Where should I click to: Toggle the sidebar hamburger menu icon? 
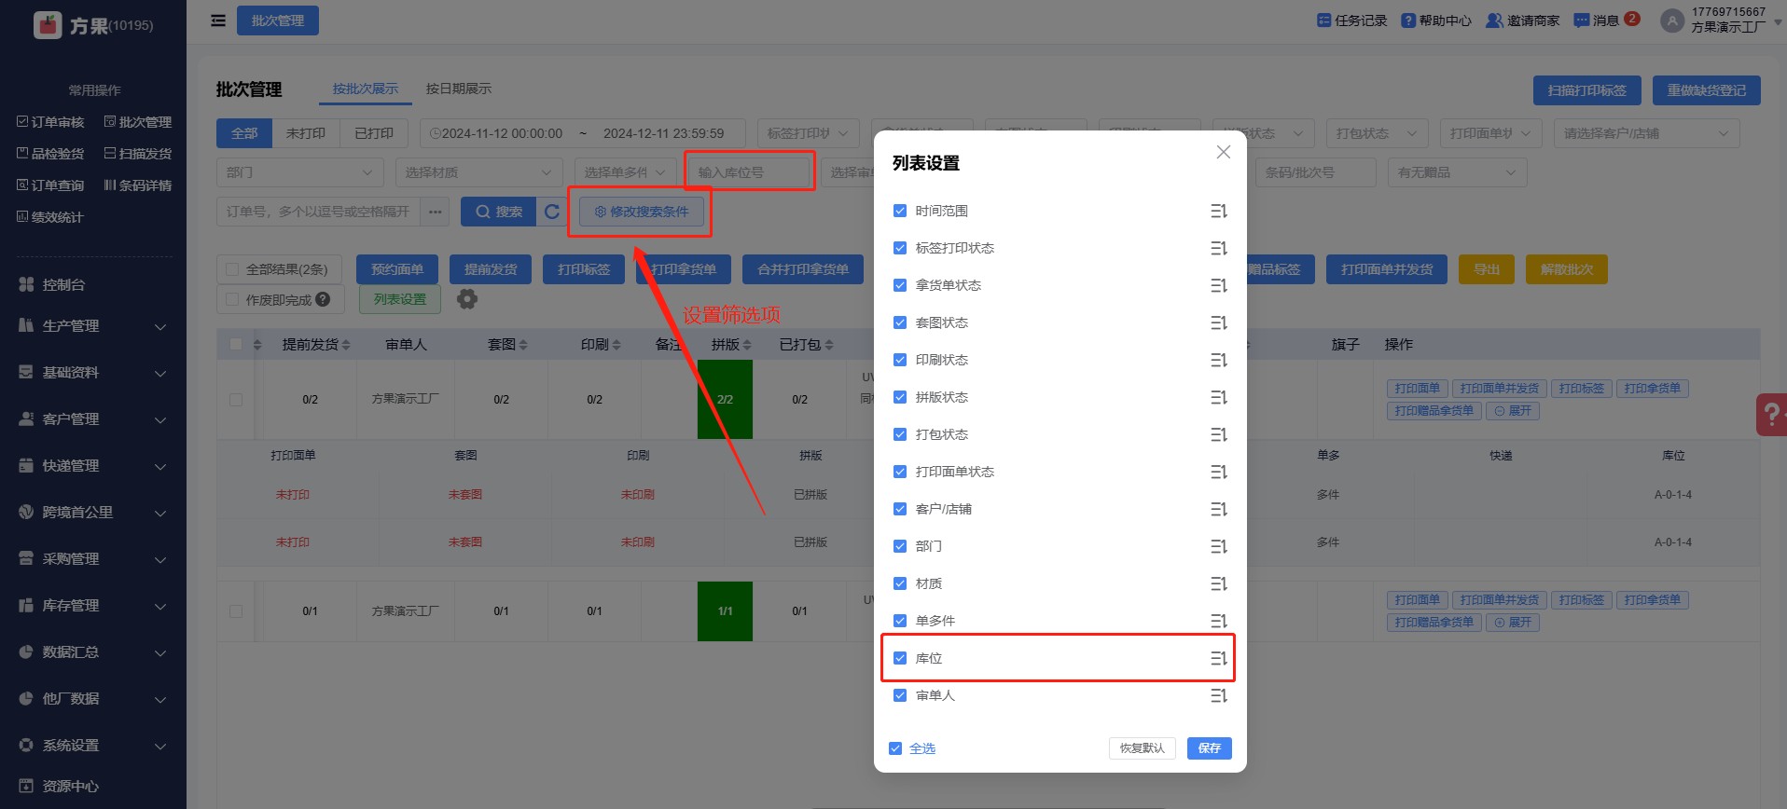tap(218, 21)
